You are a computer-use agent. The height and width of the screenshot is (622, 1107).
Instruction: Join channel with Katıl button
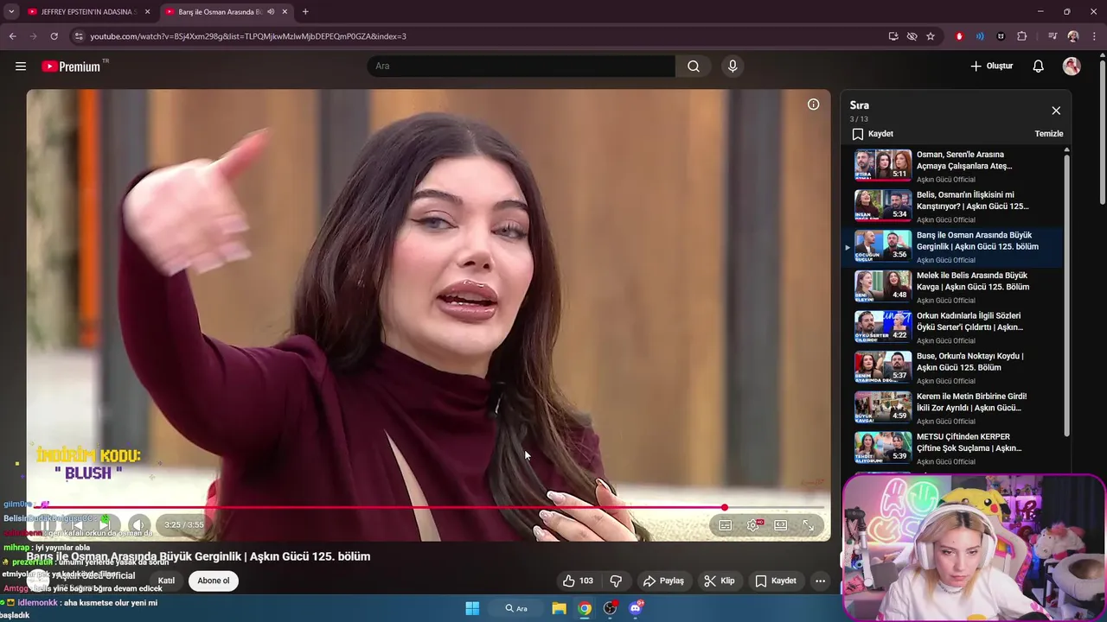[x=166, y=581]
